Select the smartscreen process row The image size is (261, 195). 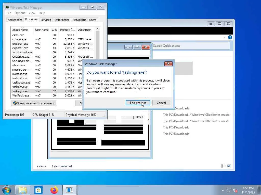(47, 70)
